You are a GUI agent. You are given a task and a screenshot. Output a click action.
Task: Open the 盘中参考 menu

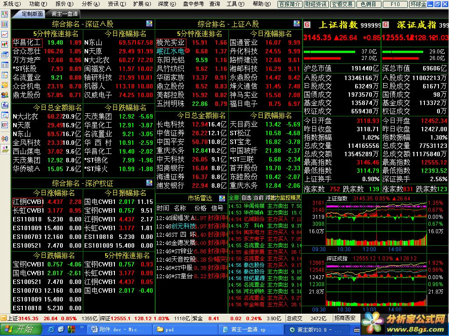point(193,3)
